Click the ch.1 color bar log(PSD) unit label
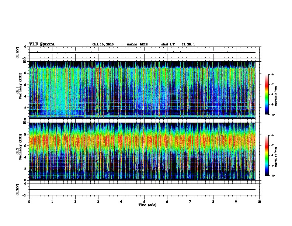 coord(276,96)
